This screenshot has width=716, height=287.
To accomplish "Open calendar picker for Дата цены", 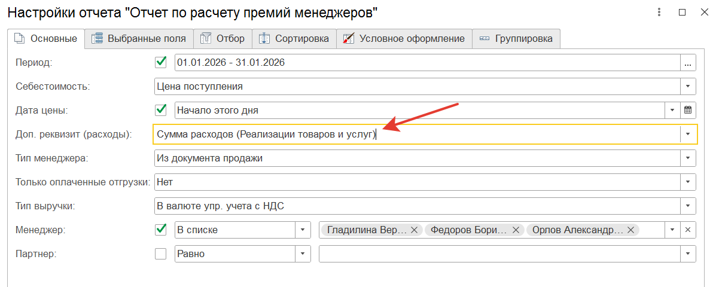I will 688,110.
